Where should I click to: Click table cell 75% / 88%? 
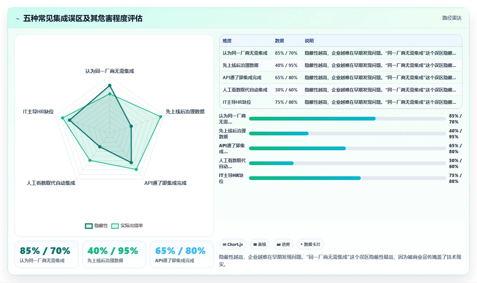(286, 102)
